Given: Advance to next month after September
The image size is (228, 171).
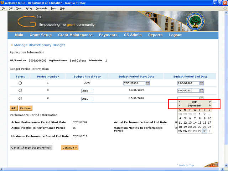Looking at the screenshot, I should (x=210, y=105).
